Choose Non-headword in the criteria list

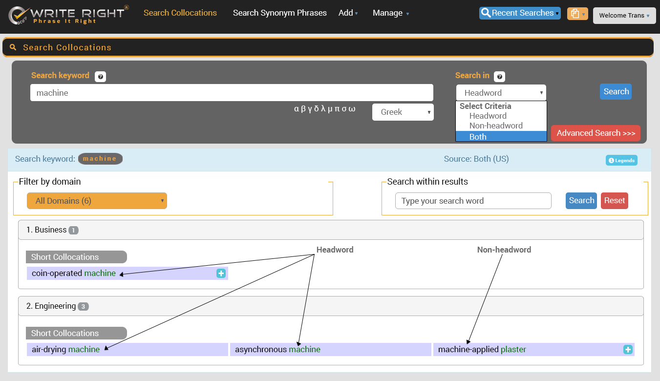point(495,126)
